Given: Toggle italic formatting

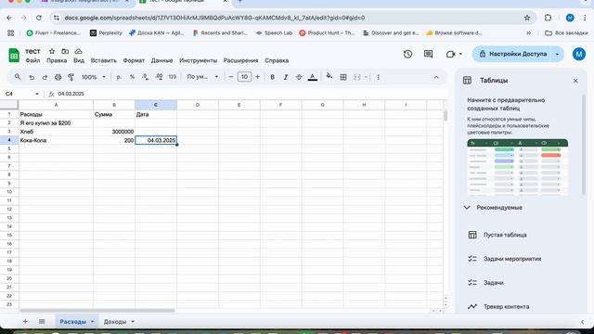Looking at the screenshot, I should (x=286, y=77).
